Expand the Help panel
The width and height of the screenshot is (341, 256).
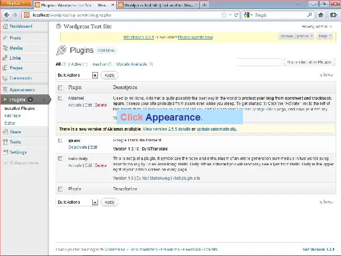324,36
